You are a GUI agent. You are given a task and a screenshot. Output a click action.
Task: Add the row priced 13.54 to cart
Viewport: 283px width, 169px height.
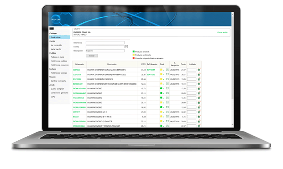point(199,107)
